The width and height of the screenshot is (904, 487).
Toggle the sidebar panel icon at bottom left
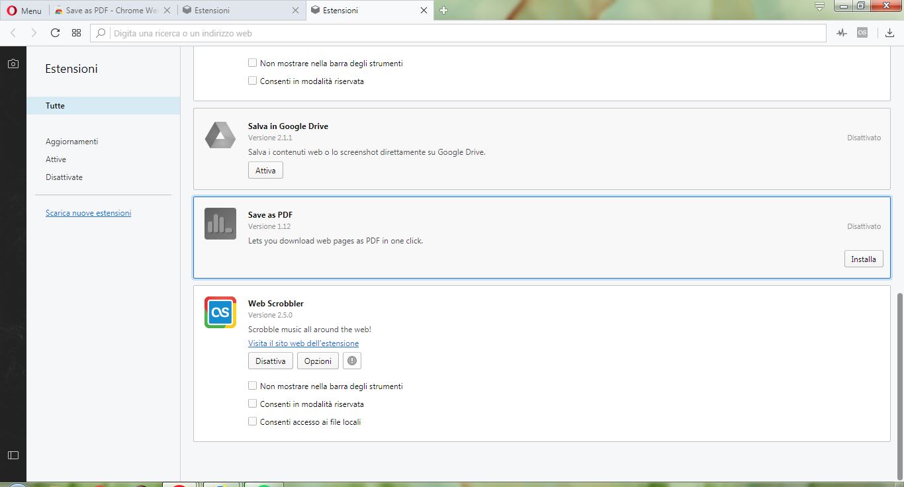13,455
